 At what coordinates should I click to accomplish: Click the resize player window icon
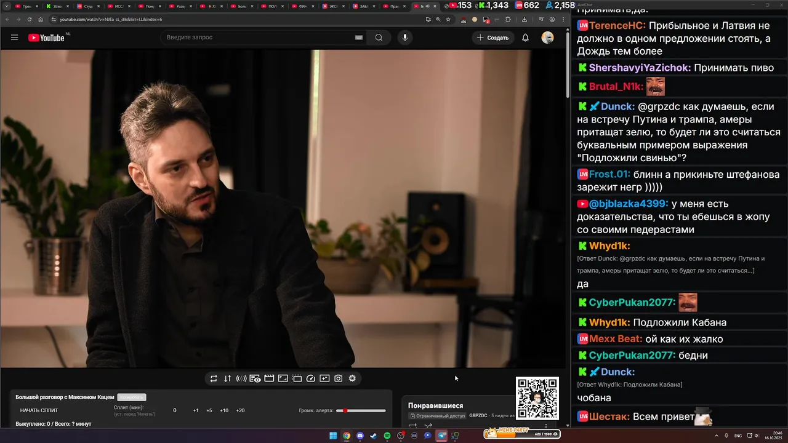(x=283, y=378)
